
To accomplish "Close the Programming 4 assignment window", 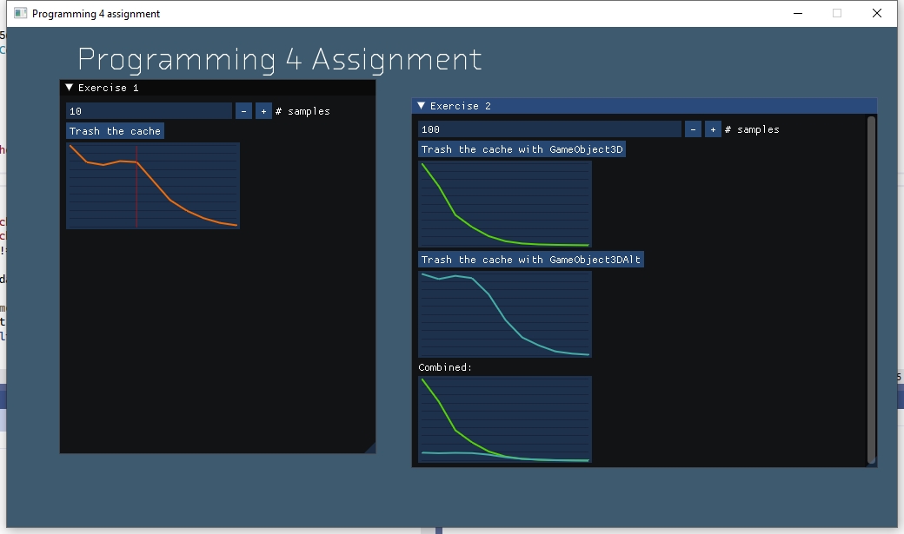I will point(876,14).
